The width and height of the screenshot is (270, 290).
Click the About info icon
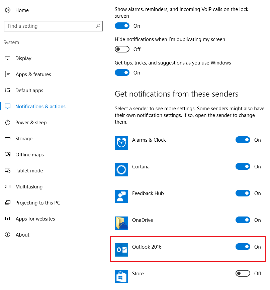(8, 235)
